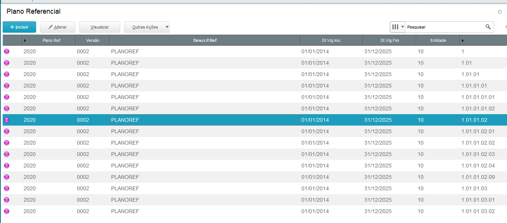The image size is (507, 223).
Task: Click pink status icon of row 1.01.01.01
Action: point(6,86)
